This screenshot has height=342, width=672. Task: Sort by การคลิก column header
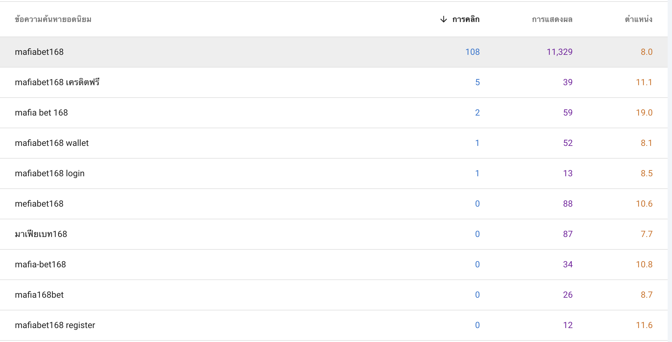466,19
